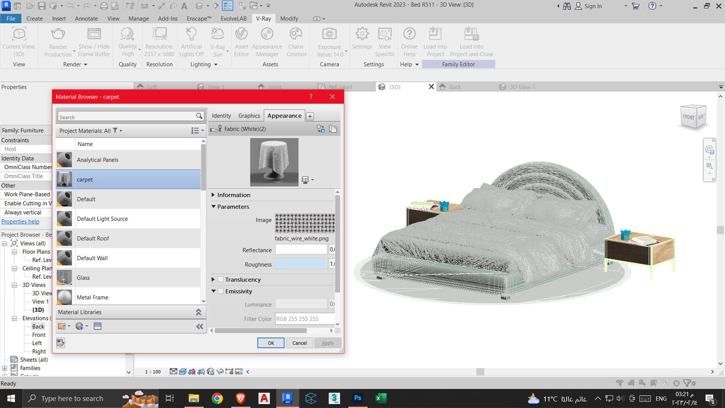Open Google Chrome from the taskbar
Image resolution: width=725 pixels, height=408 pixels.
[217, 398]
